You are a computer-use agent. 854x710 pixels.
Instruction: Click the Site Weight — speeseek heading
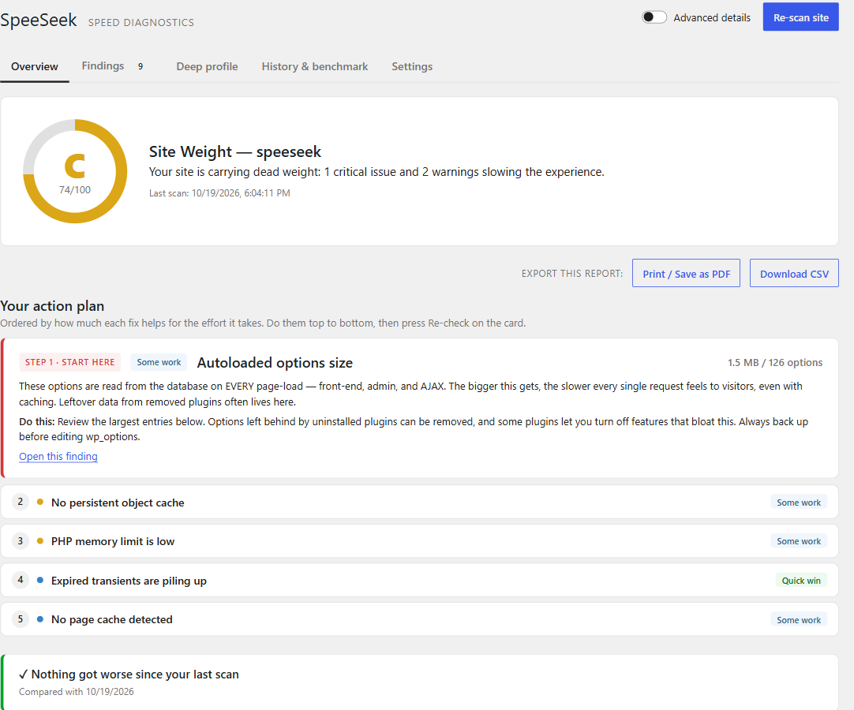[x=234, y=151]
